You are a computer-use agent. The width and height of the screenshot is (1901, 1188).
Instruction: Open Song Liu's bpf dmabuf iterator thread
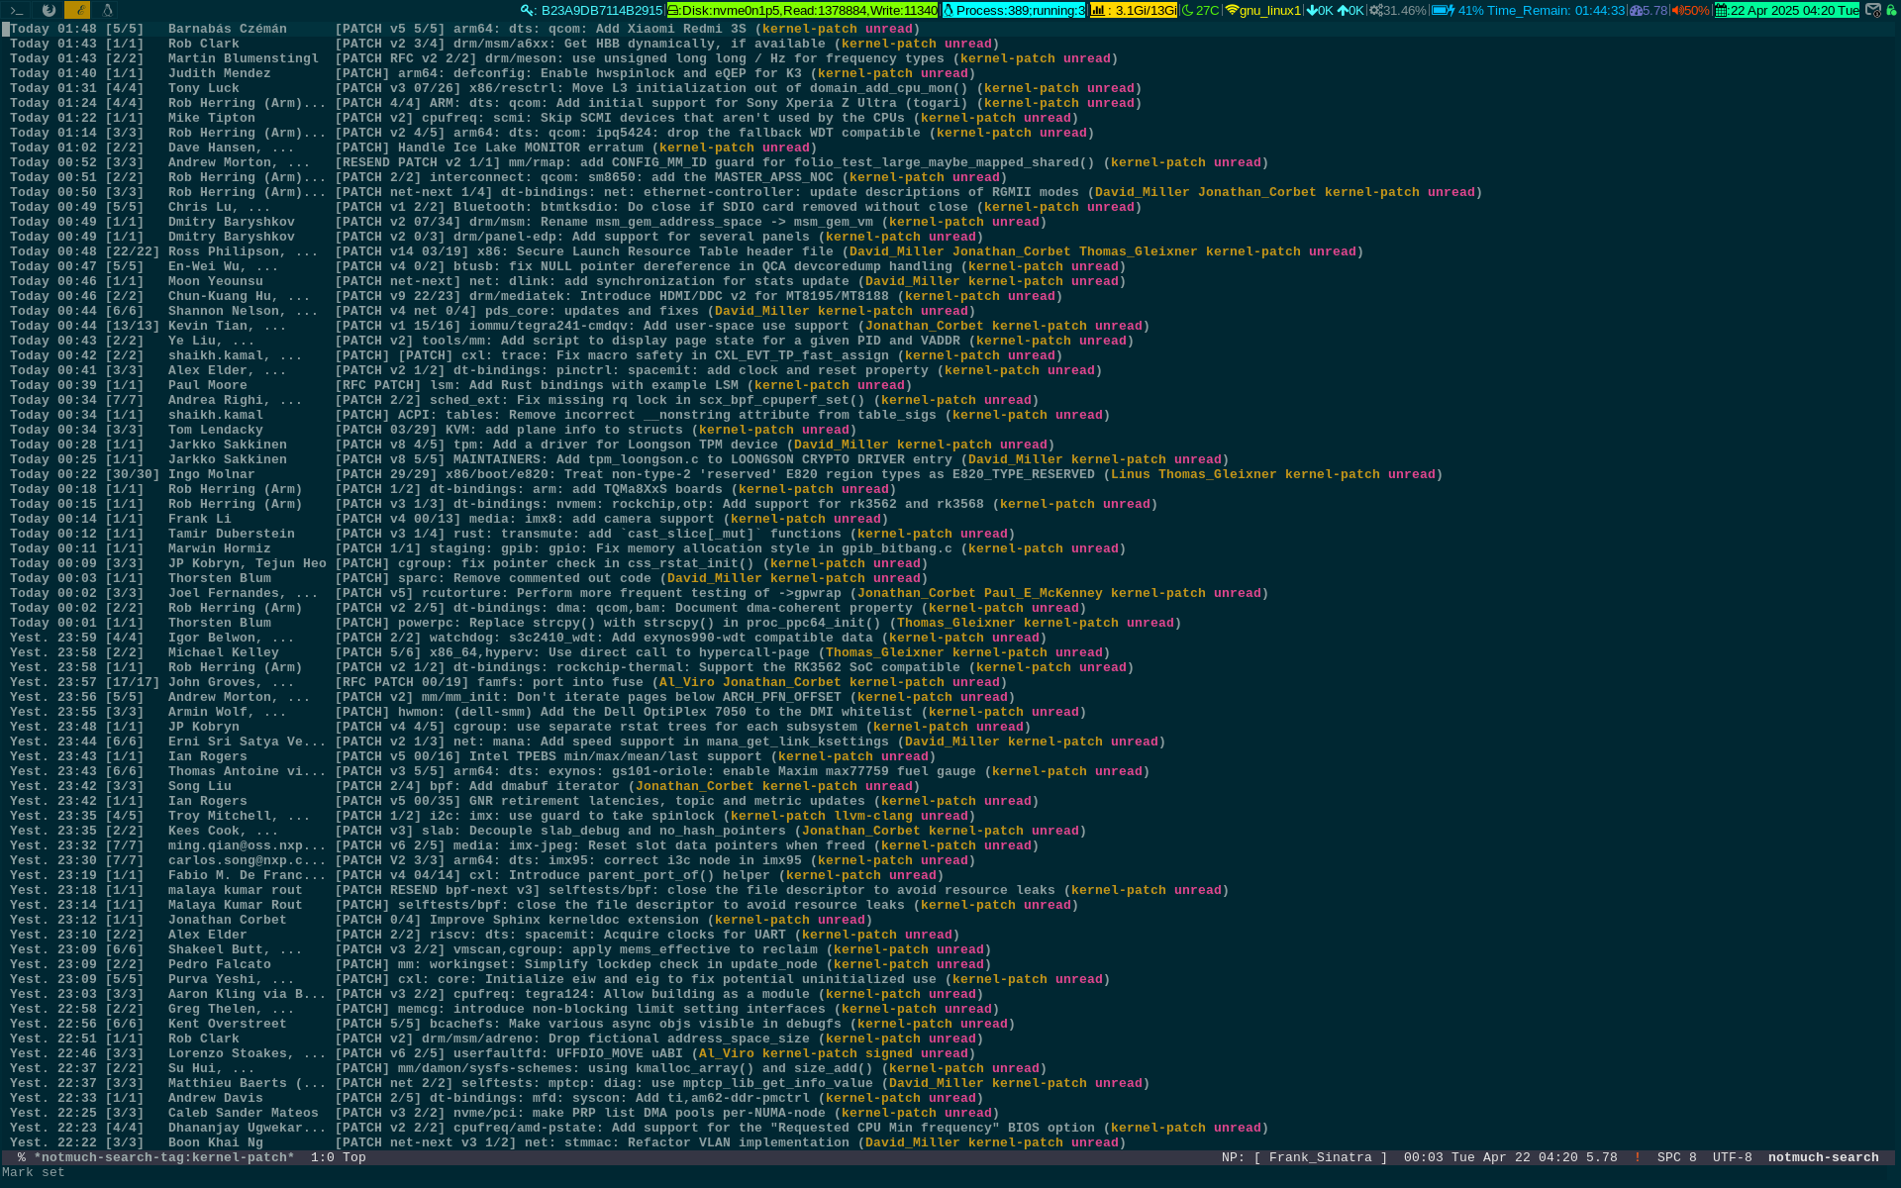950,786
